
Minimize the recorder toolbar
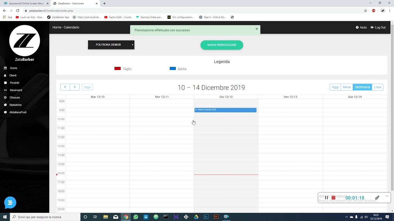(x=387, y=196)
